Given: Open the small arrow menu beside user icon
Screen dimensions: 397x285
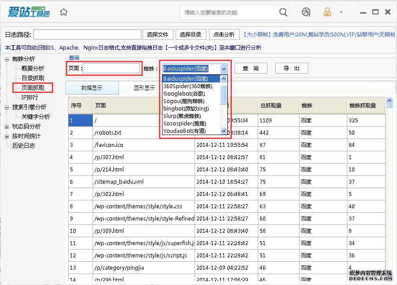Looking at the screenshot, I should pos(341,12).
